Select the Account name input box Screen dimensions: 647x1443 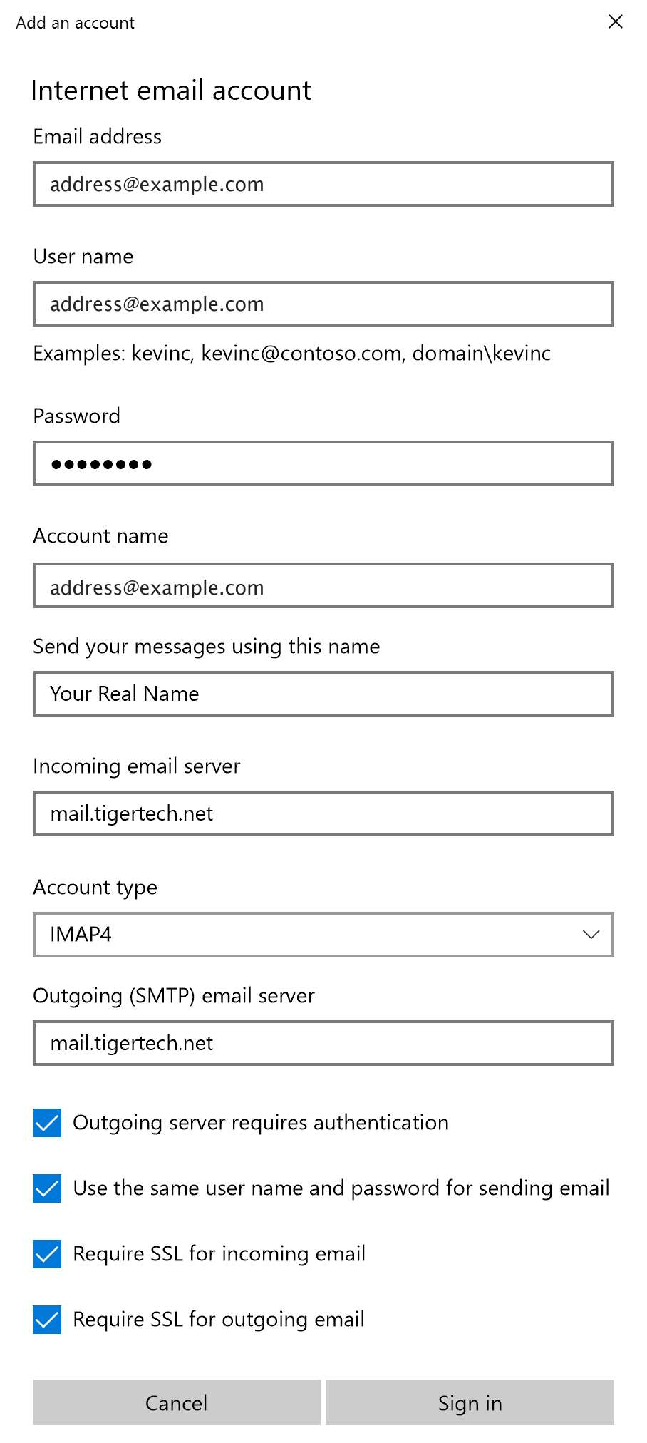point(323,586)
